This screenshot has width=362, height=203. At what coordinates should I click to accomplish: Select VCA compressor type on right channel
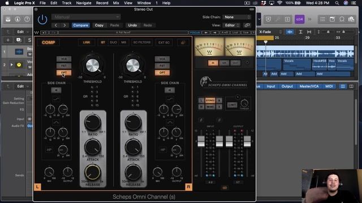[x=162, y=59]
